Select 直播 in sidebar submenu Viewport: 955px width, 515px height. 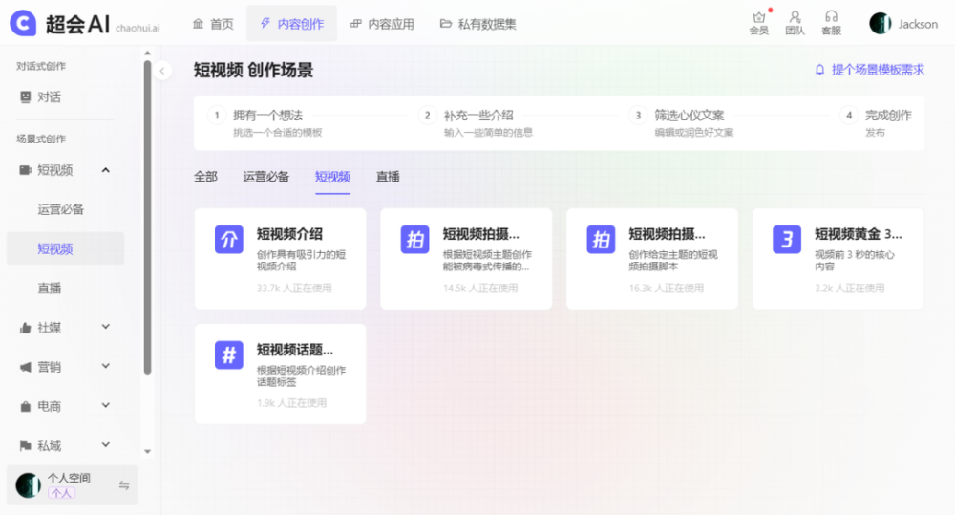pyautogui.click(x=50, y=289)
